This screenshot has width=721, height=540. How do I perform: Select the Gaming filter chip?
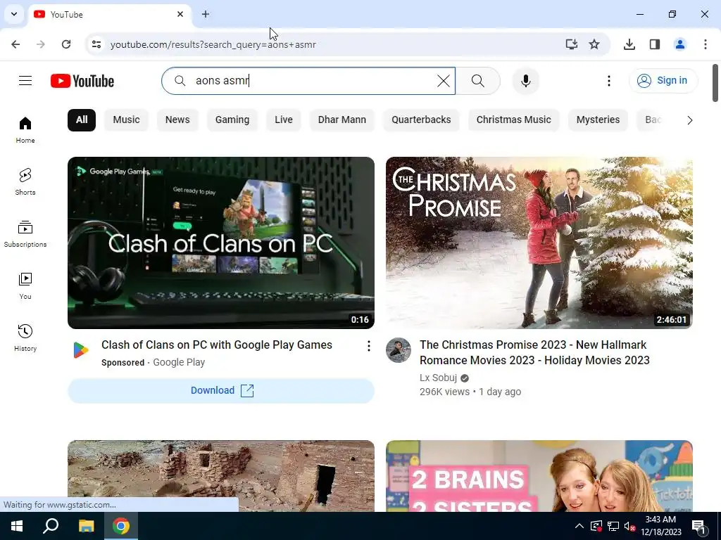(x=232, y=120)
